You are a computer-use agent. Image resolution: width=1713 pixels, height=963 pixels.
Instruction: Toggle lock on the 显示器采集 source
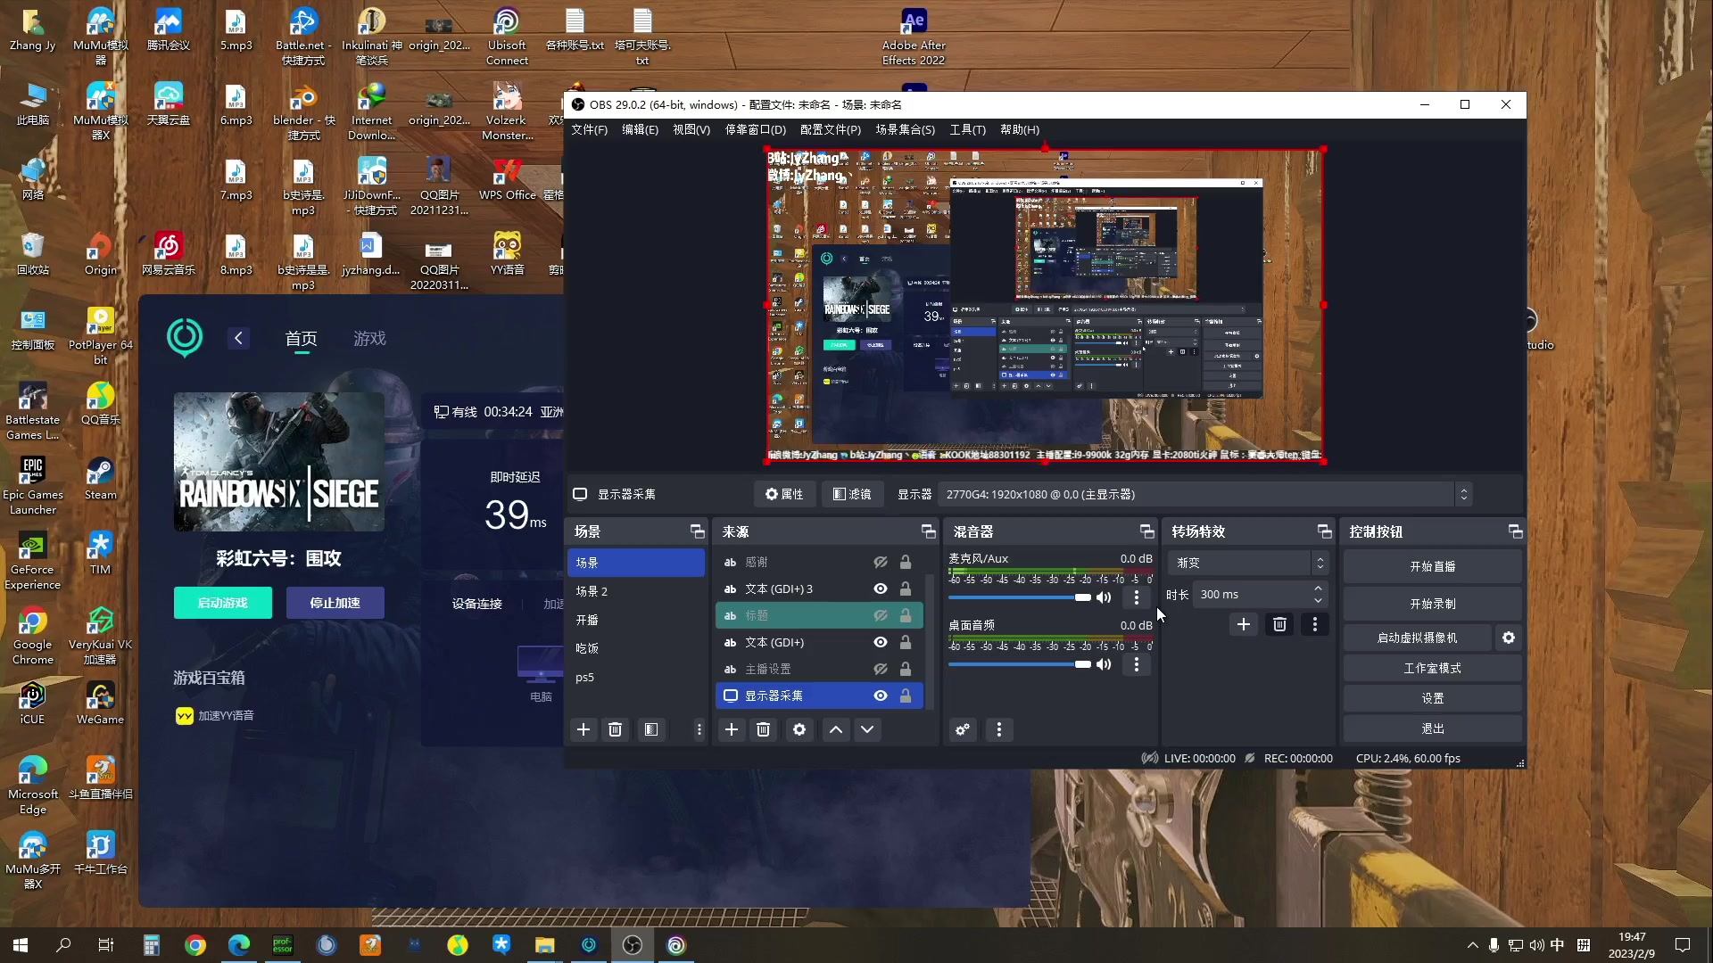(x=906, y=695)
